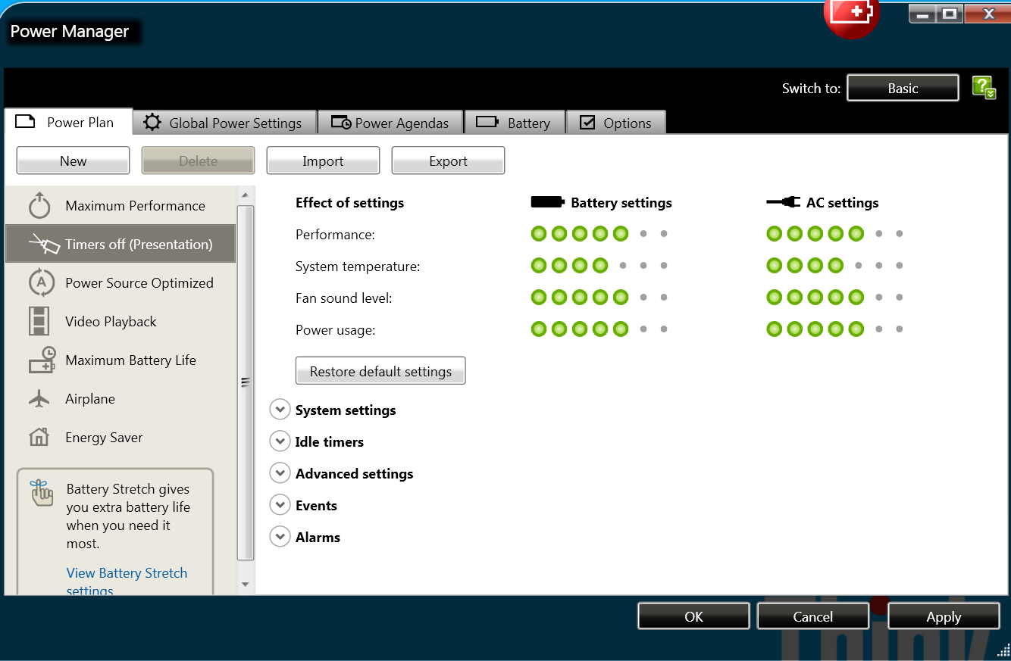Click the battery icon beside Battery settings

pyautogui.click(x=547, y=202)
